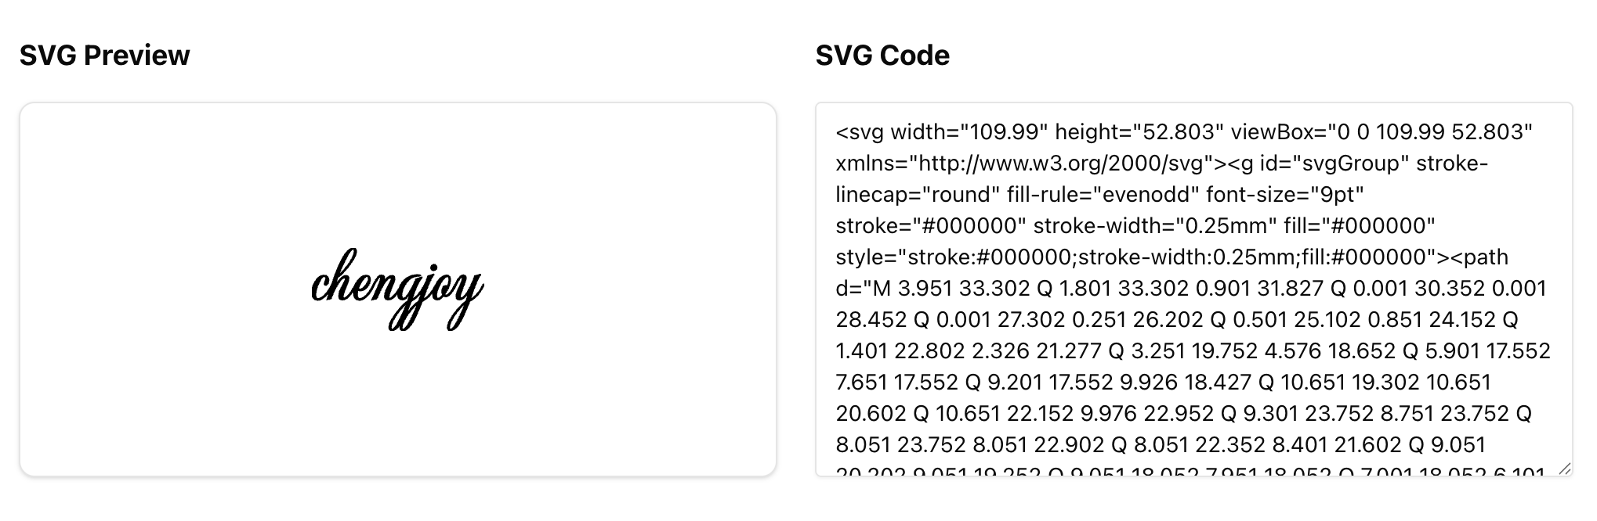Click the stroke="#000000" attribute text
The image size is (1597, 521).
(930, 226)
